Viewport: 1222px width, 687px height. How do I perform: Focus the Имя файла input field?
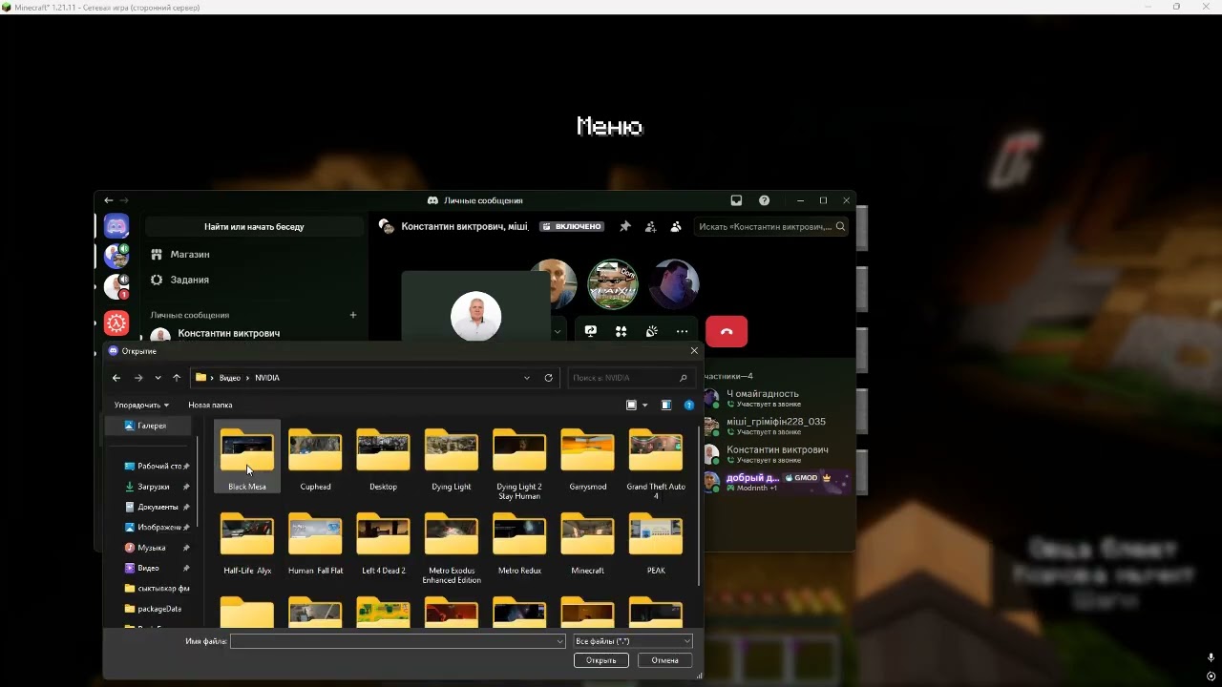392,641
